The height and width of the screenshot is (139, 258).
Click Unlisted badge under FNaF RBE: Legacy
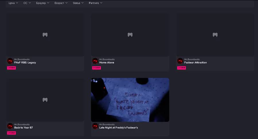[x=11, y=68]
